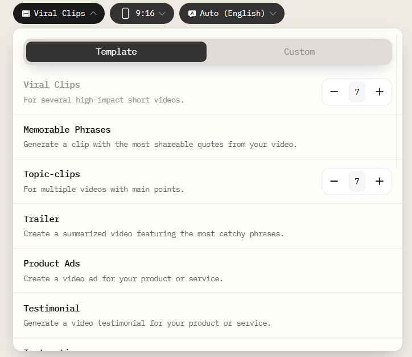Choose the Testimonial template
412x357 pixels.
click(x=52, y=309)
